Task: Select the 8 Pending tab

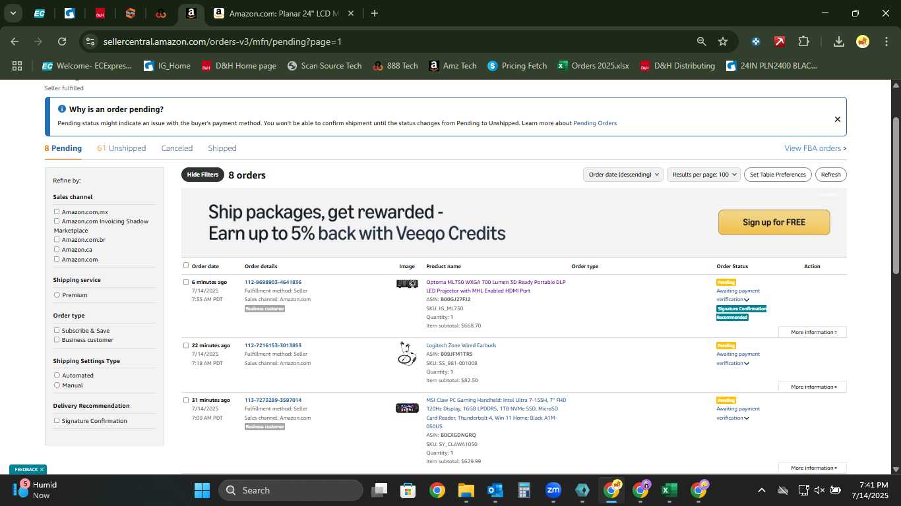Action: click(x=63, y=148)
